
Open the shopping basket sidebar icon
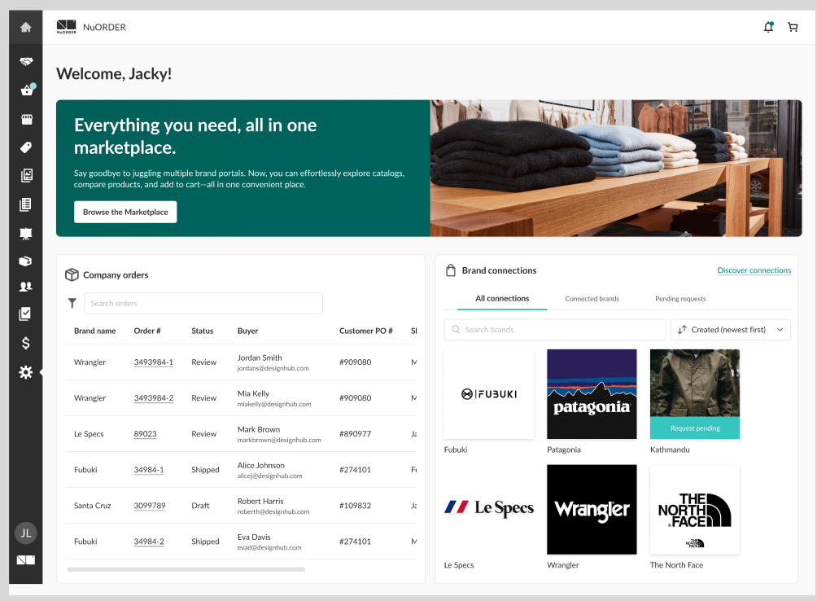click(26, 90)
